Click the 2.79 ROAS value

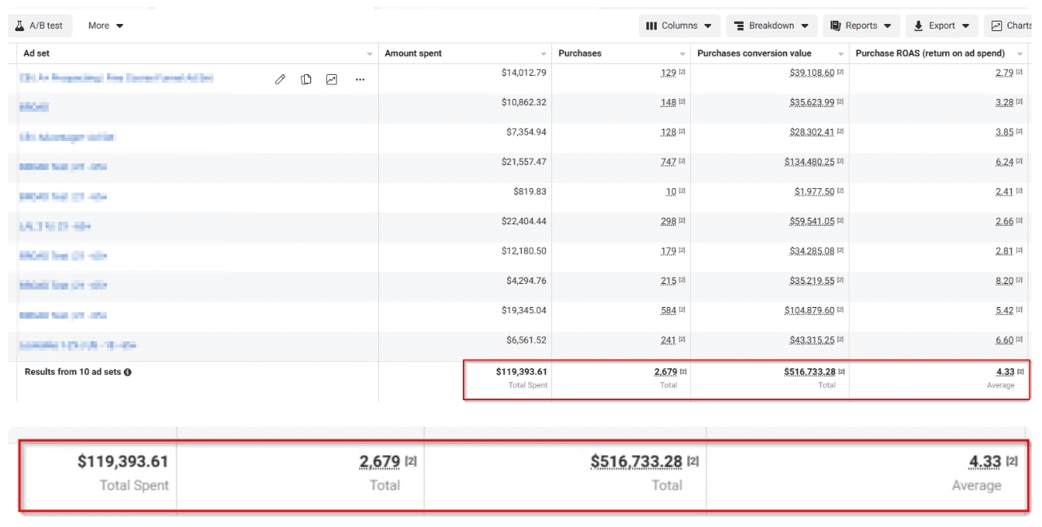pyautogui.click(x=1005, y=73)
